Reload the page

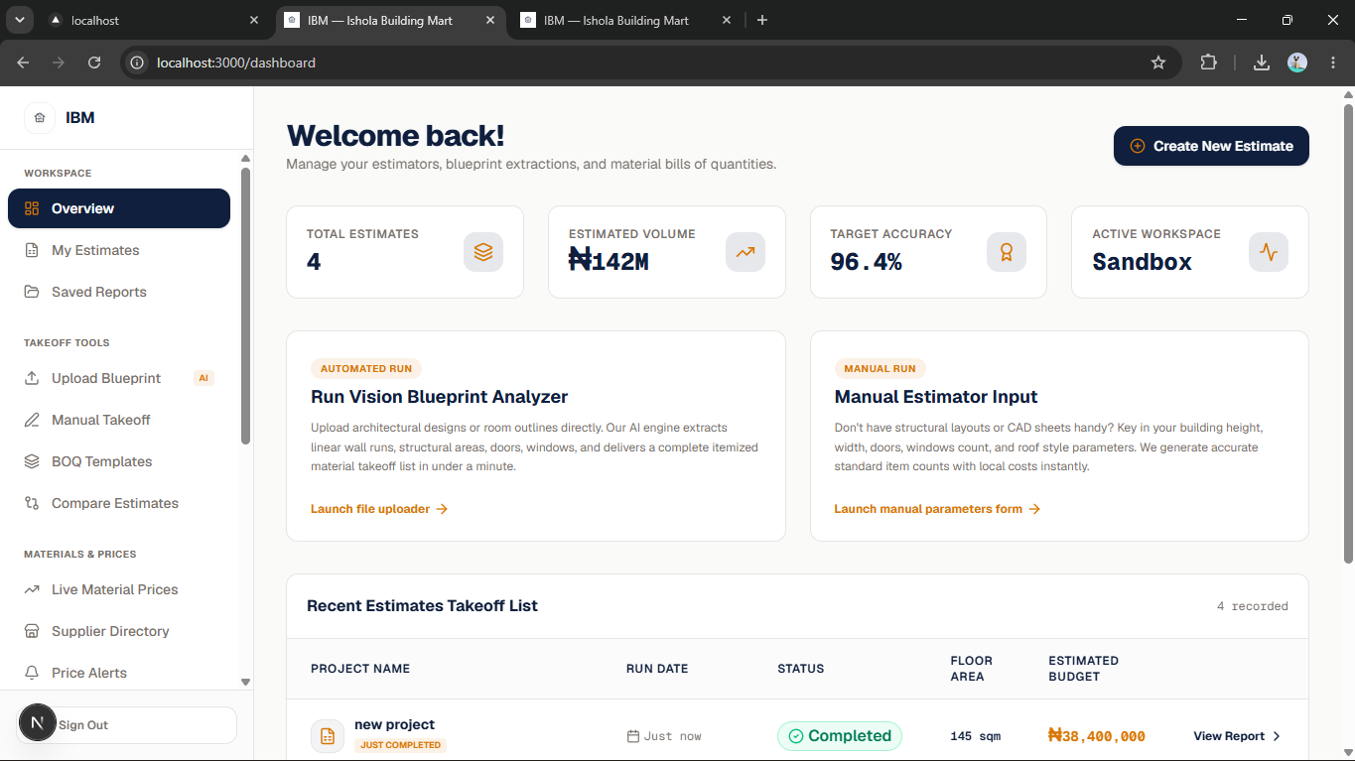(94, 63)
